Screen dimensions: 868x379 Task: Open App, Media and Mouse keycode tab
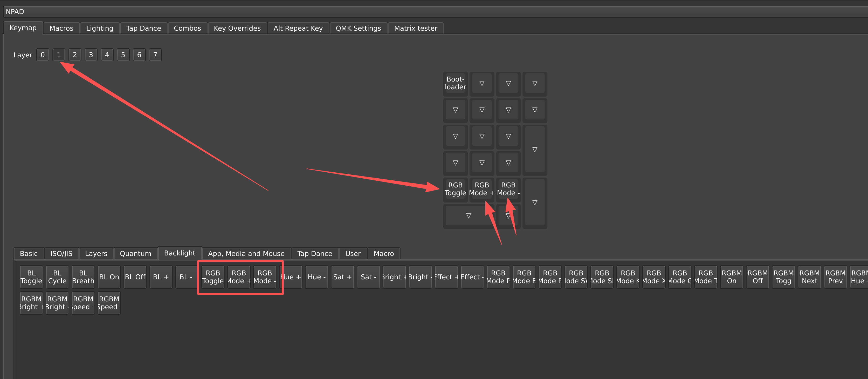point(246,254)
